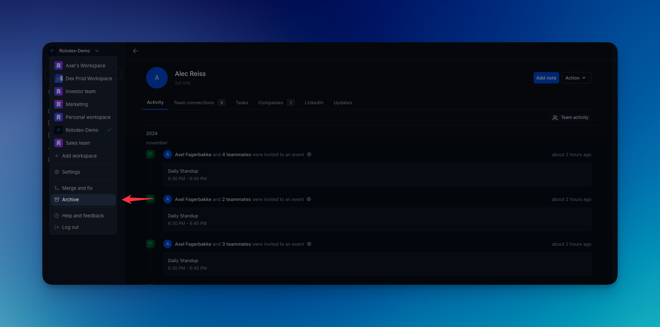
Task: Select Personal workspace from the list
Action: click(83, 117)
